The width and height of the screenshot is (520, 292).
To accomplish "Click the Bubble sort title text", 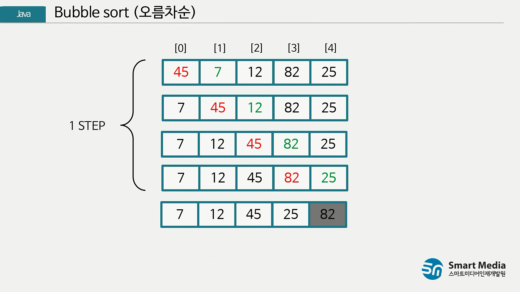I will 125,12.
